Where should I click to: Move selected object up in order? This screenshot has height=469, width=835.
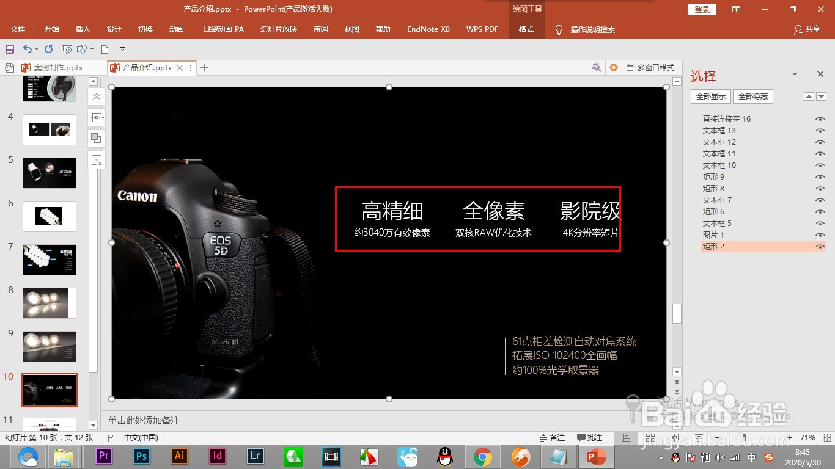pos(809,96)
